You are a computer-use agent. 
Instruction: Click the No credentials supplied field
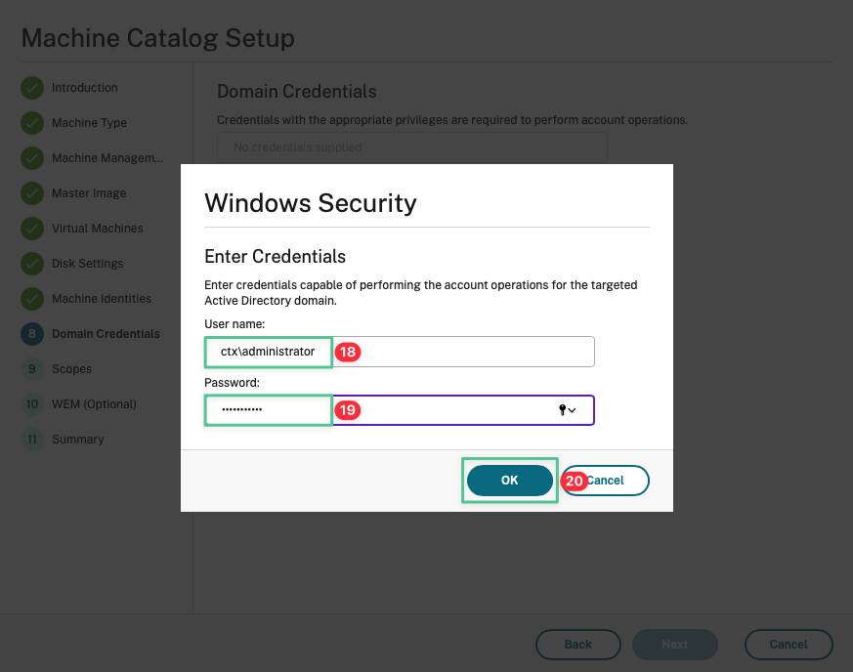point(411,147)
